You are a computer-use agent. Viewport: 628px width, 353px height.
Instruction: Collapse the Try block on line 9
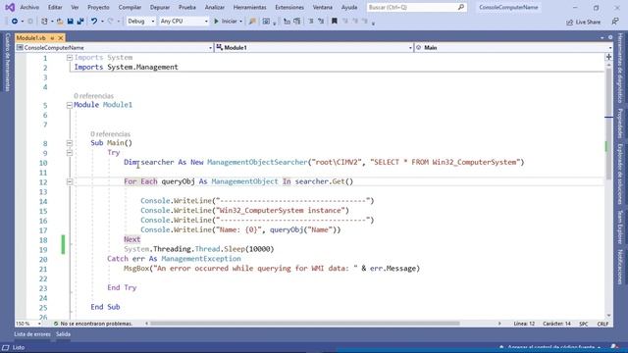pos(70,153)
